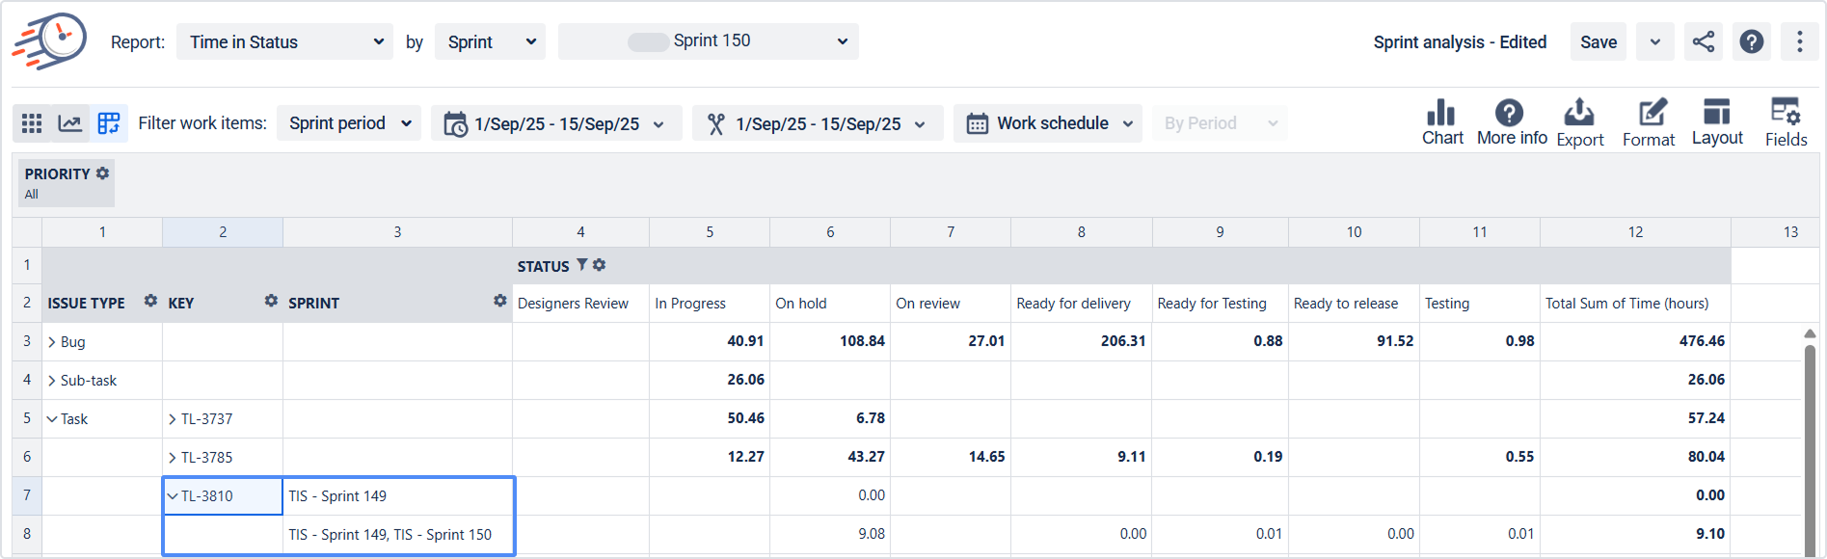Open SPRINT column gear settings

pos(499,301)
